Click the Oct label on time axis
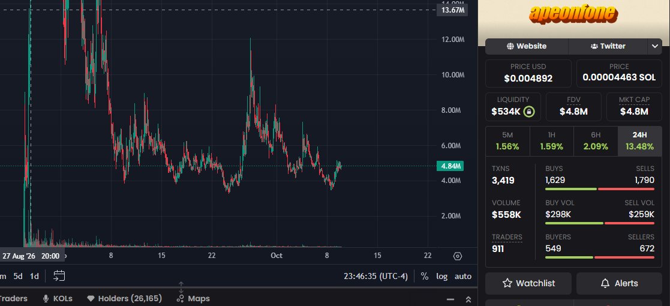Screen dimensions: 670x306 (x=277, y=256)
